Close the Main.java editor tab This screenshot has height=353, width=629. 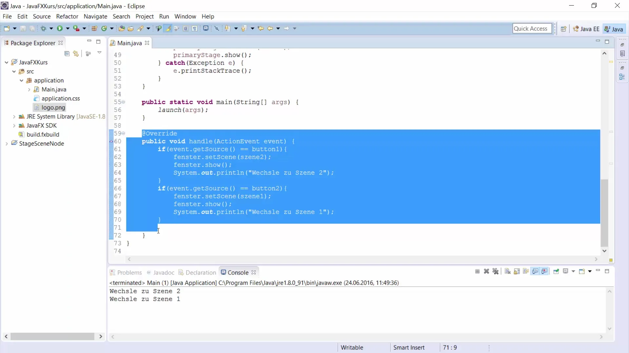tap(147, 43)
